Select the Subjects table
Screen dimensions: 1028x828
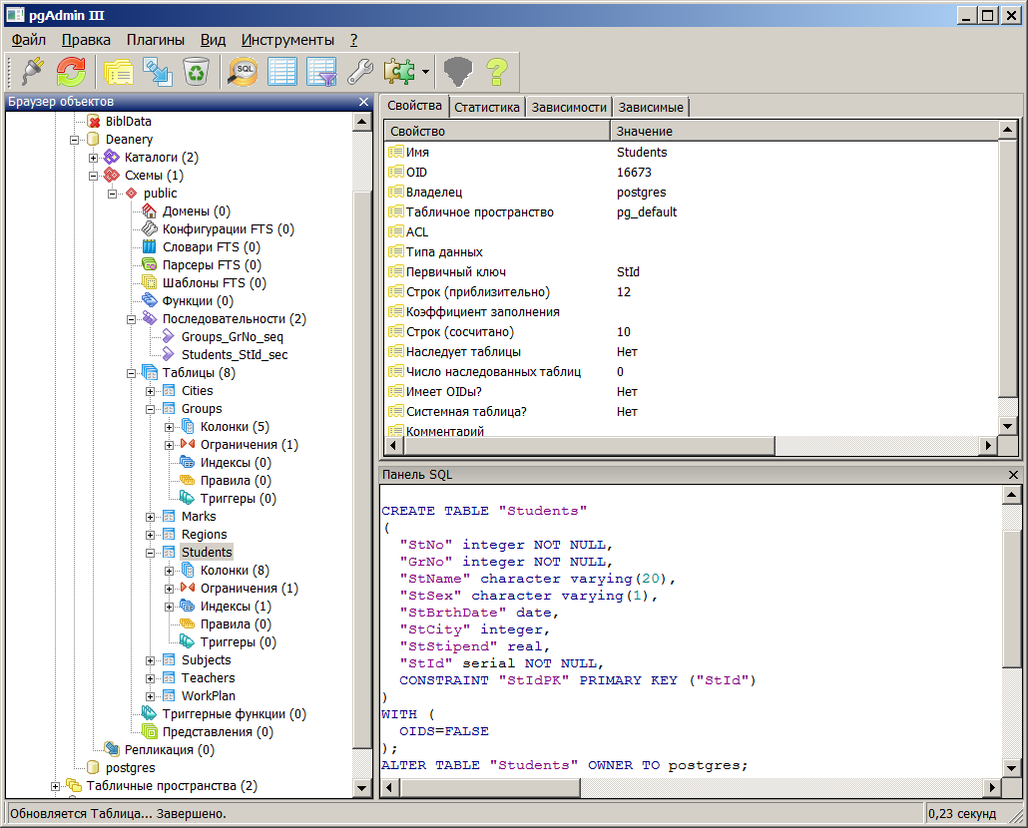pos(206,659)
